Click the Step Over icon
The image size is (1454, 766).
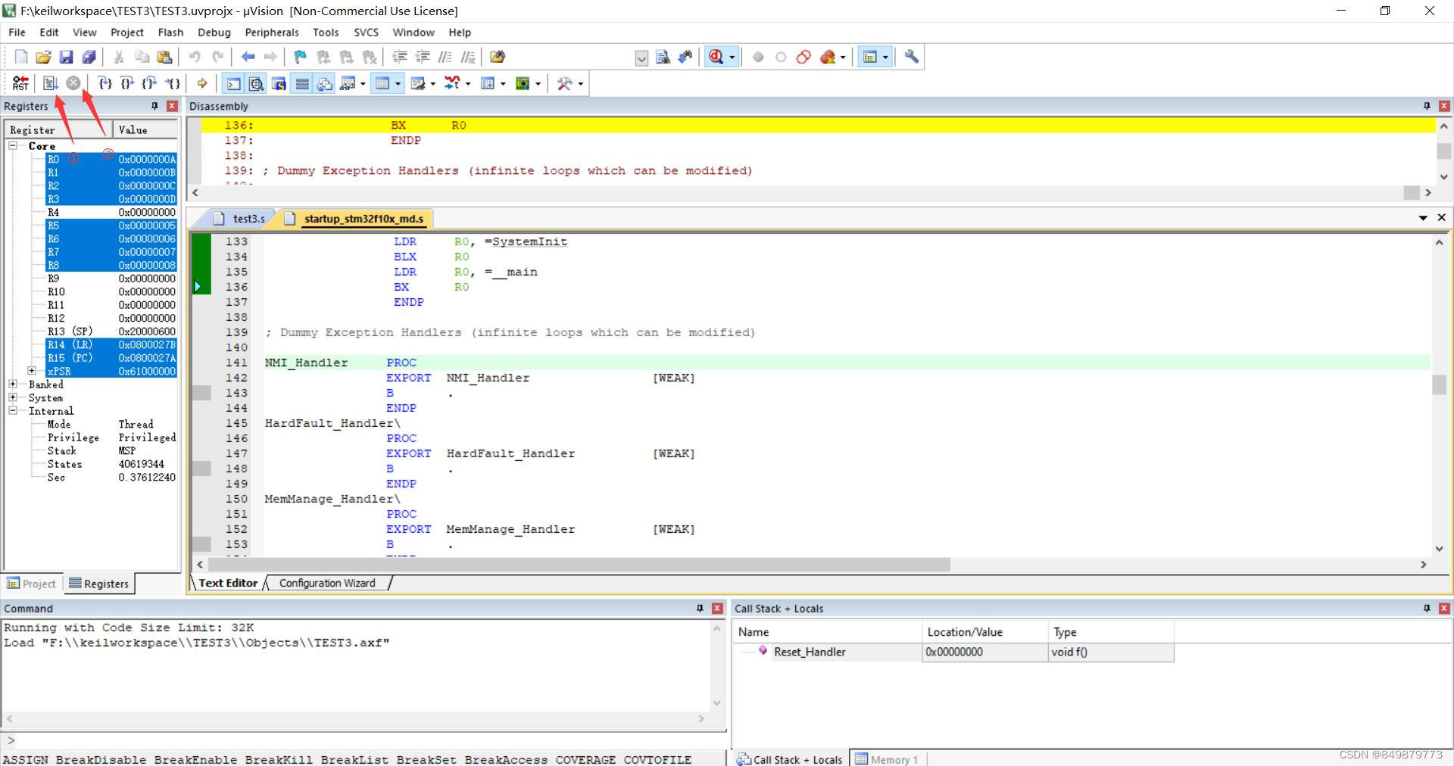pos(127,83)
